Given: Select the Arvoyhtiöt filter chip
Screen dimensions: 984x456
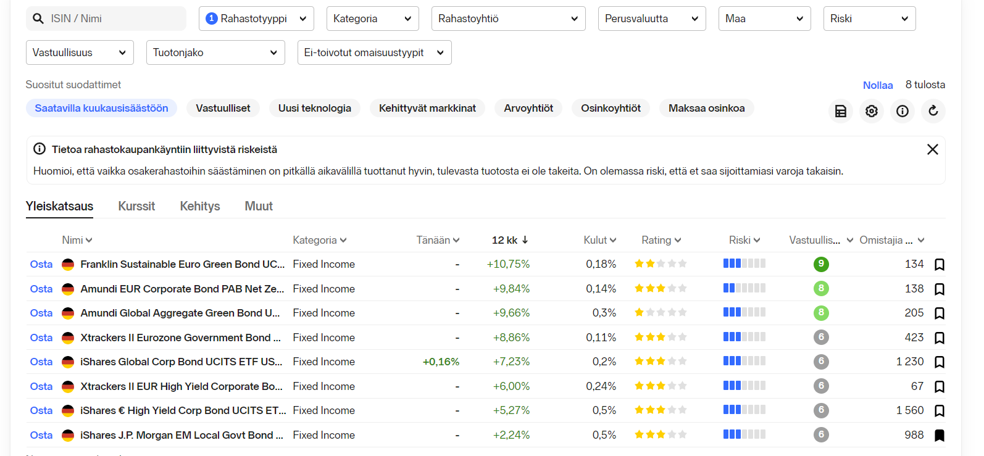Looking at the screenshot, I should pos(528,108).
